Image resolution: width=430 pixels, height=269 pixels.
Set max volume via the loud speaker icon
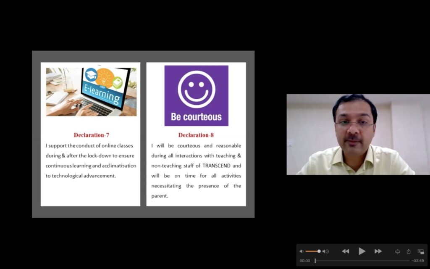pos(325,251)
